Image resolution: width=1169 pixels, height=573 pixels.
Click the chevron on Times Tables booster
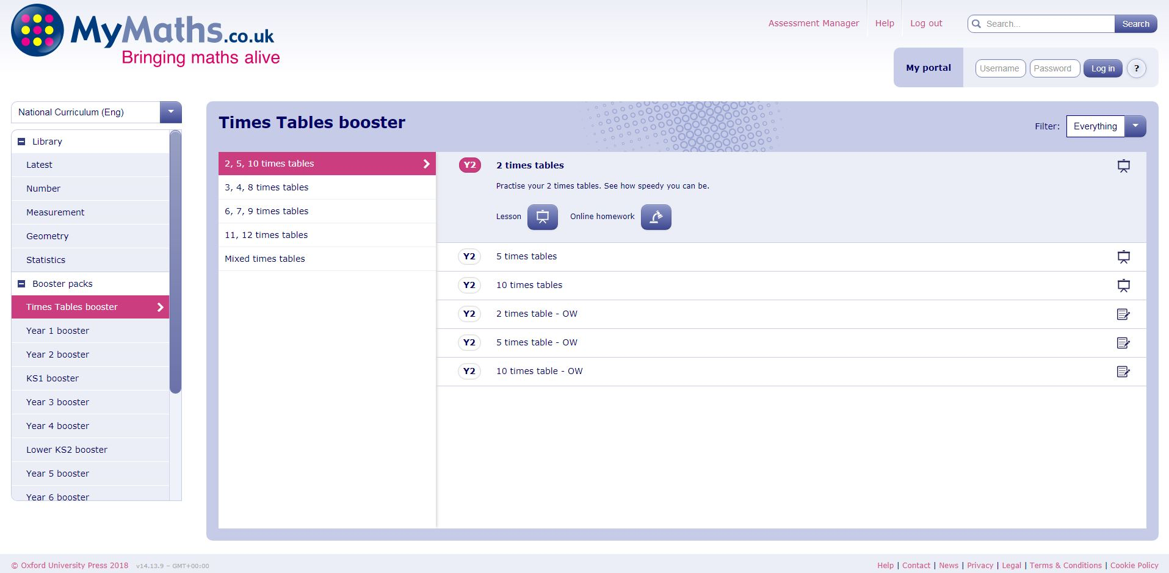tap(161, 307)
